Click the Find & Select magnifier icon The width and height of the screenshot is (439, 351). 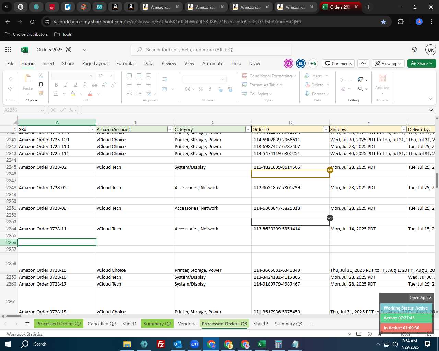(360, 89)
